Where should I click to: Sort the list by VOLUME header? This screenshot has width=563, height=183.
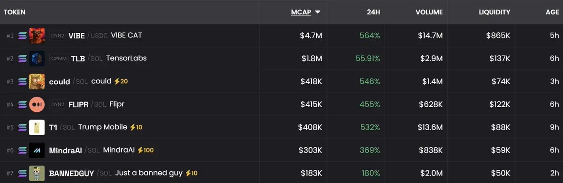pos(429,12)
